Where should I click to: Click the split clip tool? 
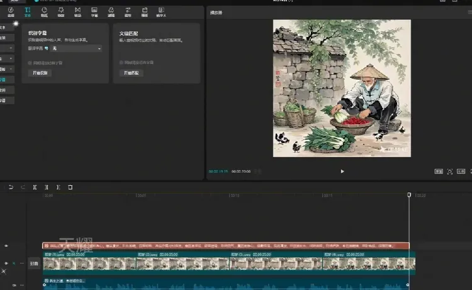35,187
